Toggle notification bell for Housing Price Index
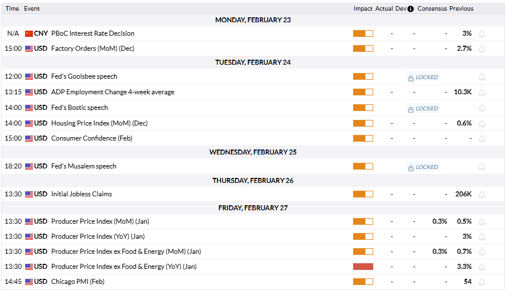Image resolution: width=506 pixels, height=290 pixels. click(482, 124)
